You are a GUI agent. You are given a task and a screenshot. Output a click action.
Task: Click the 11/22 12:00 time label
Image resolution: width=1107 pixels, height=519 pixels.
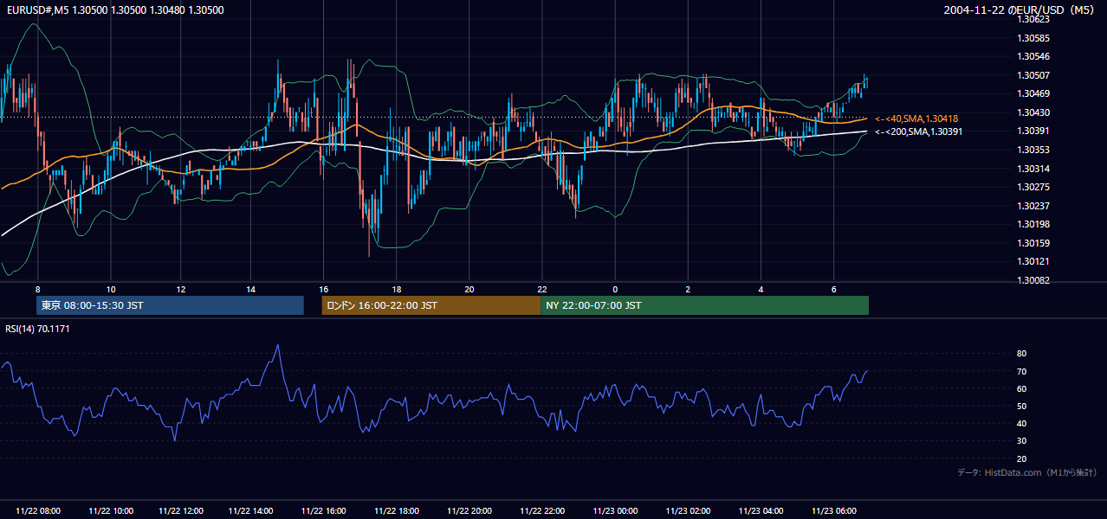(180, 511)
